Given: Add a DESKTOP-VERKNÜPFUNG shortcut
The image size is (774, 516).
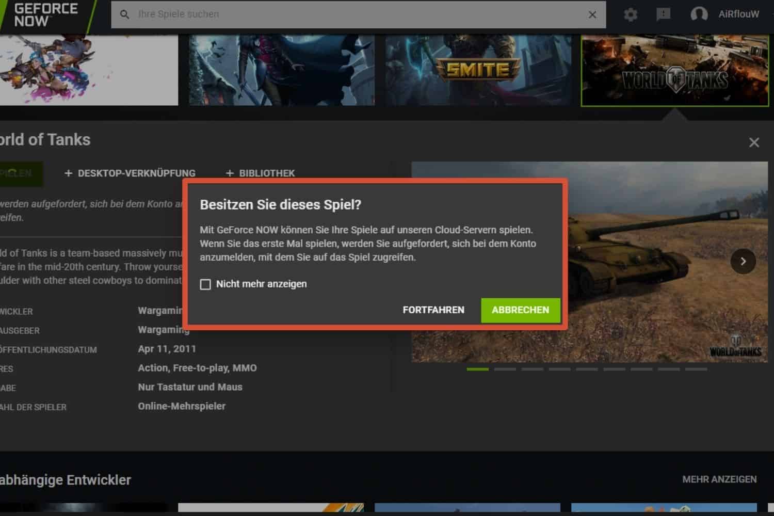Looking at the screenshot, I should point(130,173).
